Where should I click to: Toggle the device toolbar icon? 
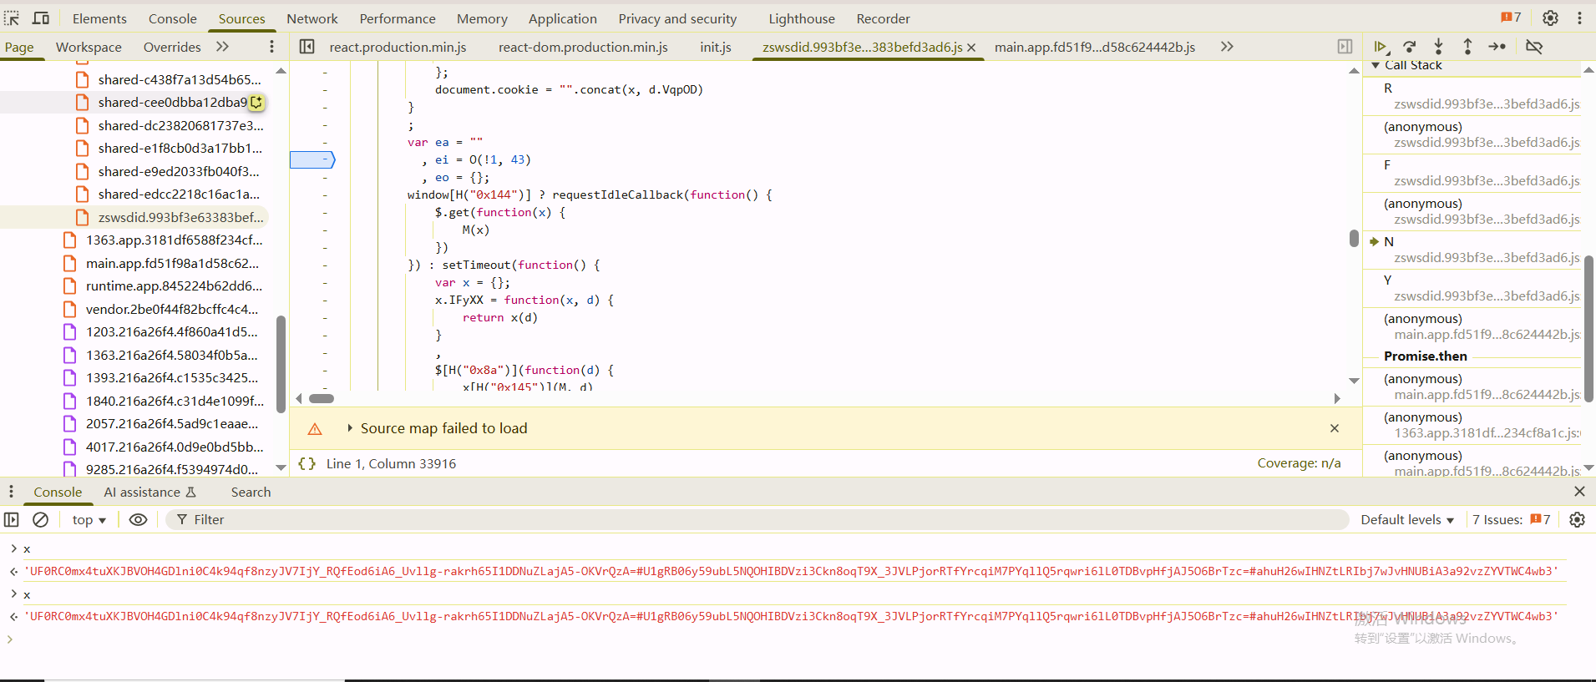pyautogui.click(x=40, y=18)
